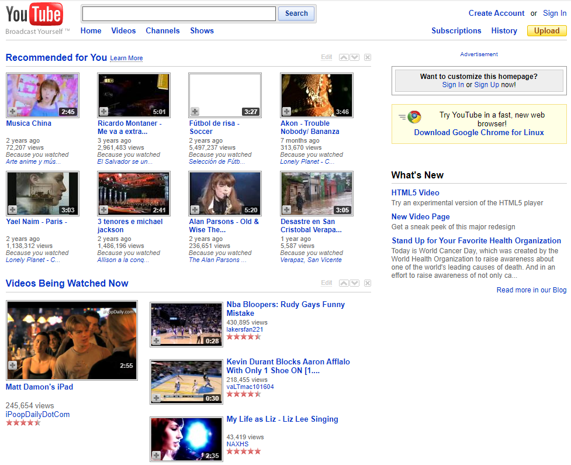This screenshot has height=465, width=571.
Task: Click star rating under Kevin Durant video
Action: pyautogui.click(x=244, y=394)
